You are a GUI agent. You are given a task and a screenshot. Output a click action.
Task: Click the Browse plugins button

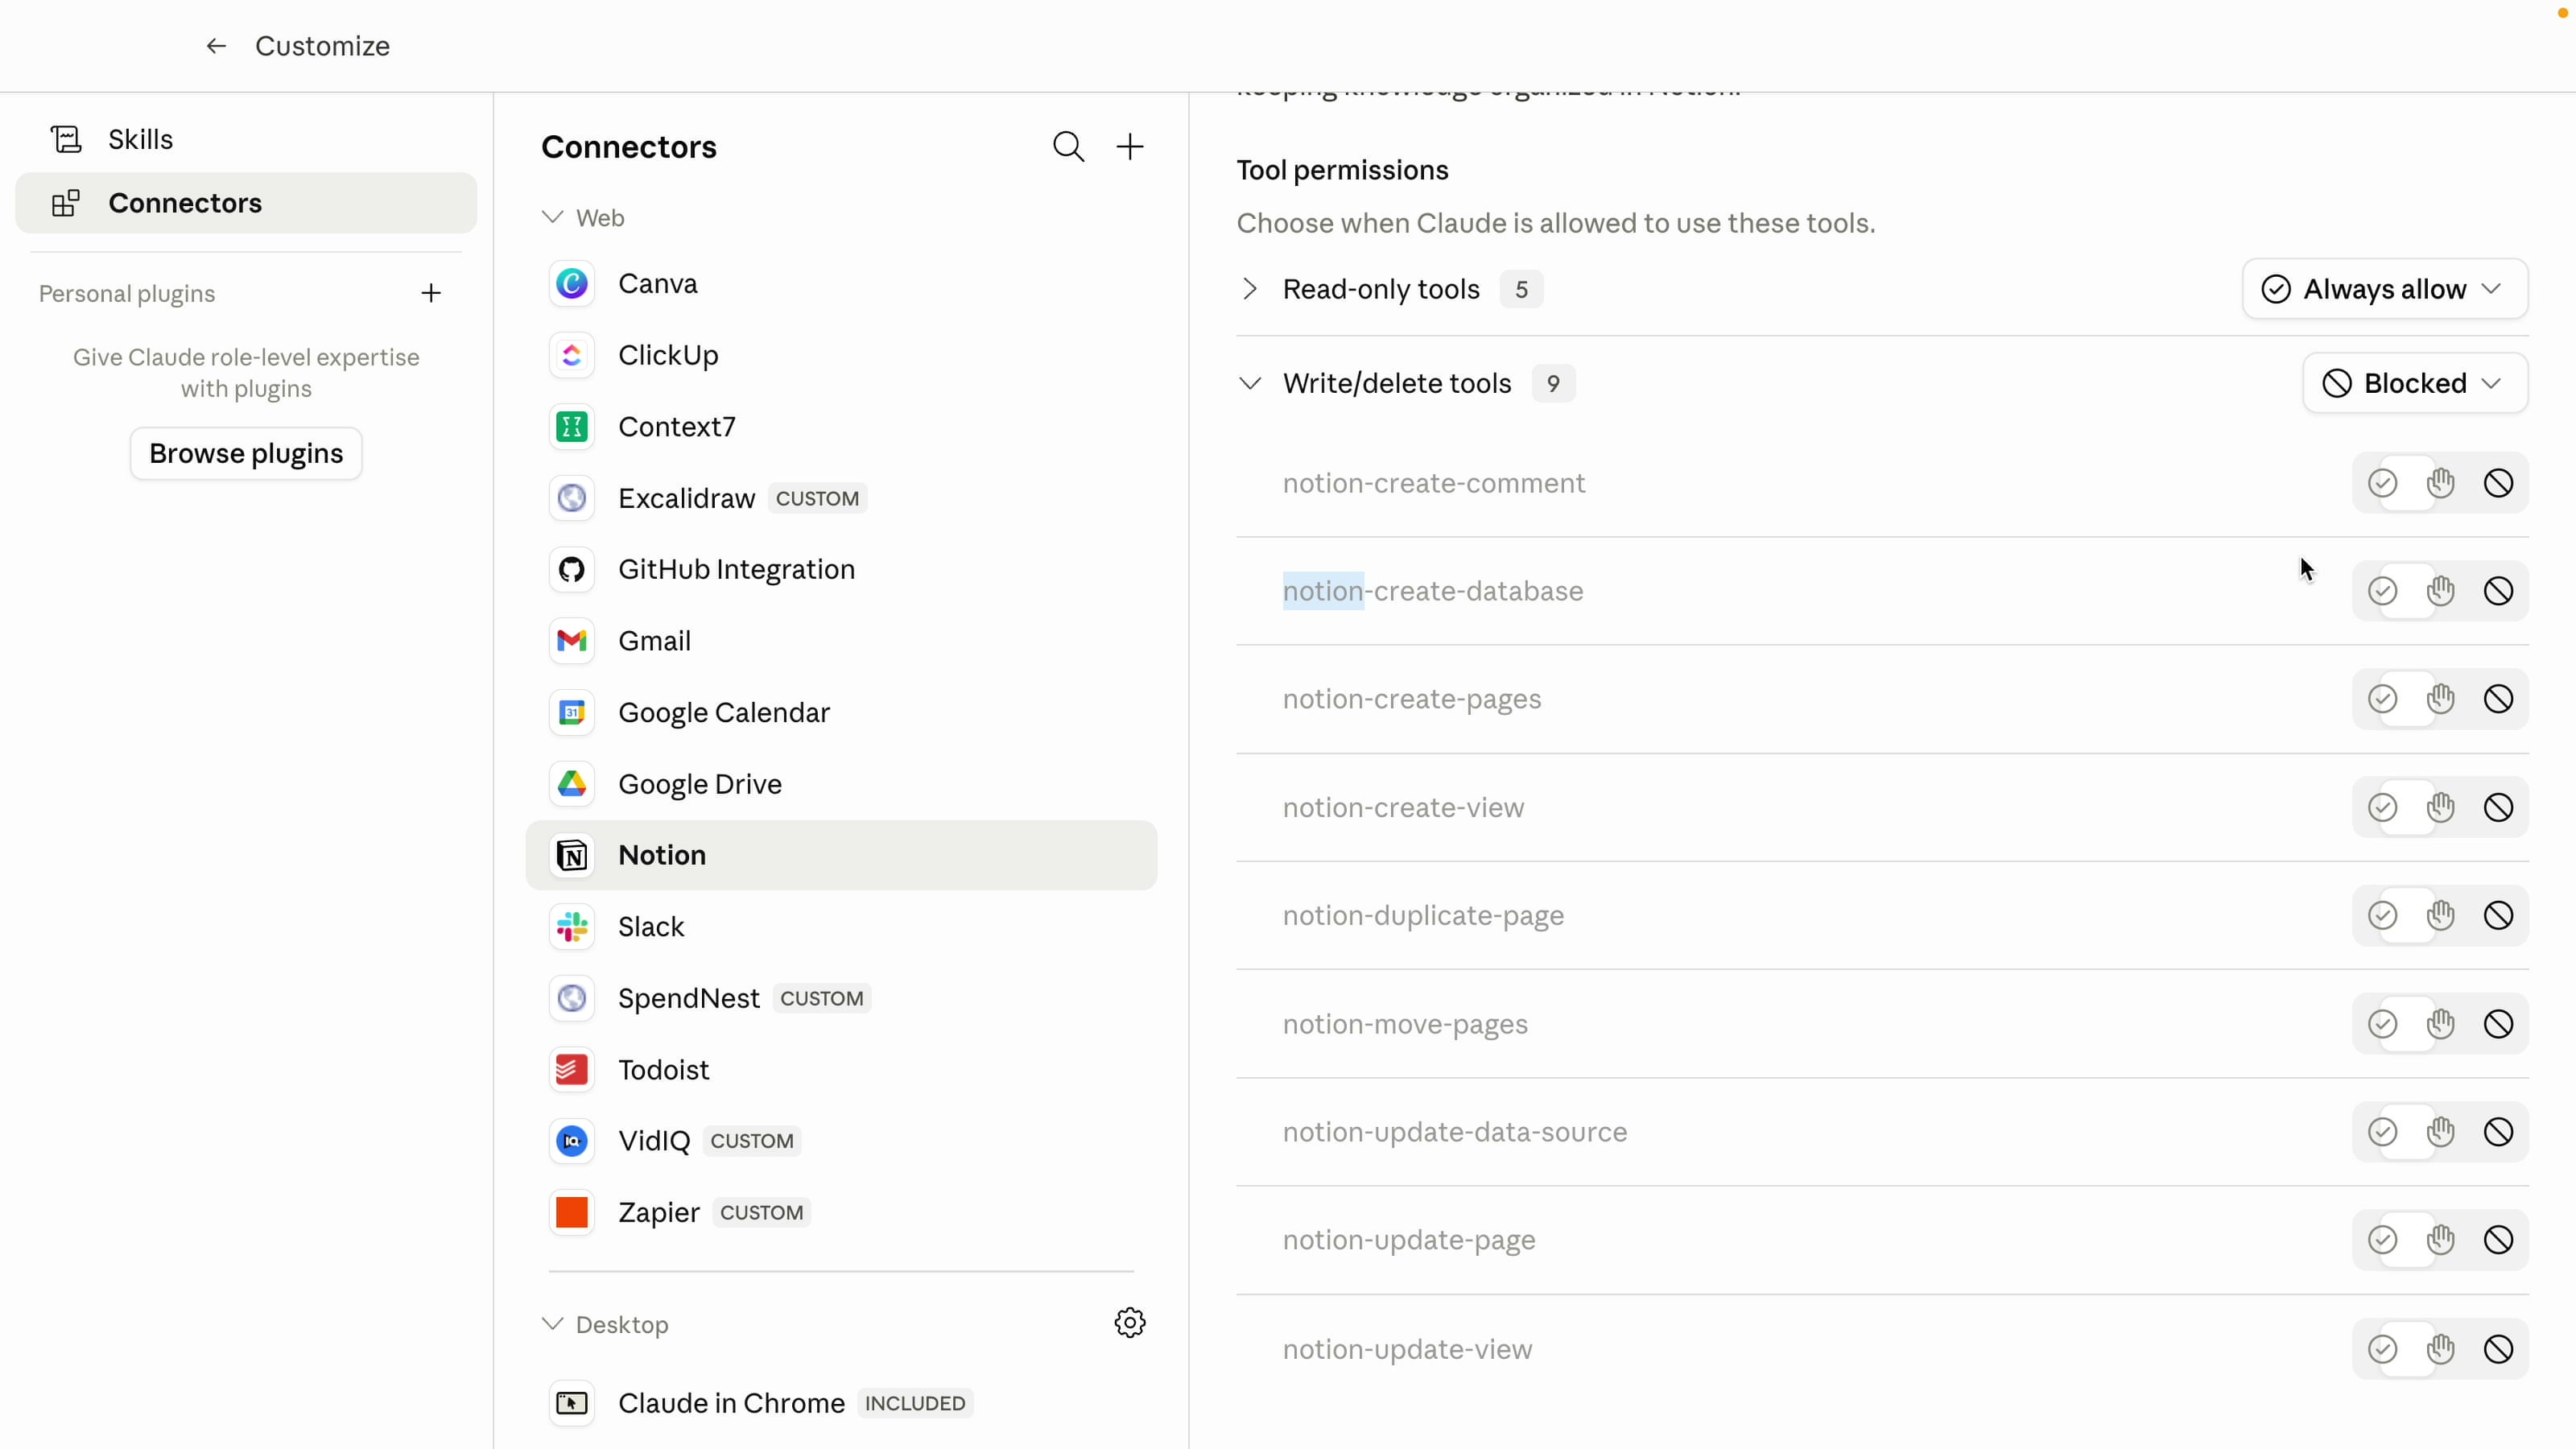pos(246,454)
